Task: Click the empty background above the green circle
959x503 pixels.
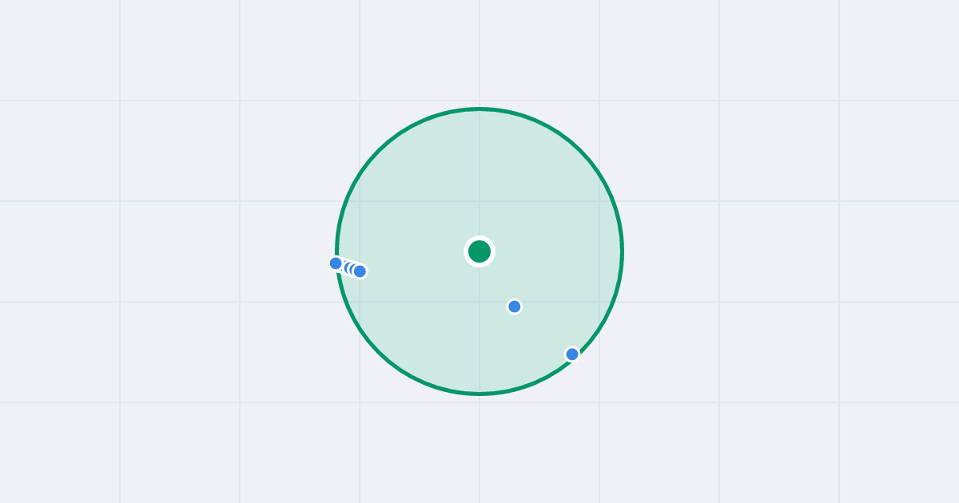Action: 479,52
